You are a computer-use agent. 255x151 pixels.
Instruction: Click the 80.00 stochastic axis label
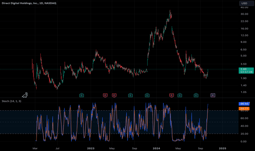coord(244,111)
